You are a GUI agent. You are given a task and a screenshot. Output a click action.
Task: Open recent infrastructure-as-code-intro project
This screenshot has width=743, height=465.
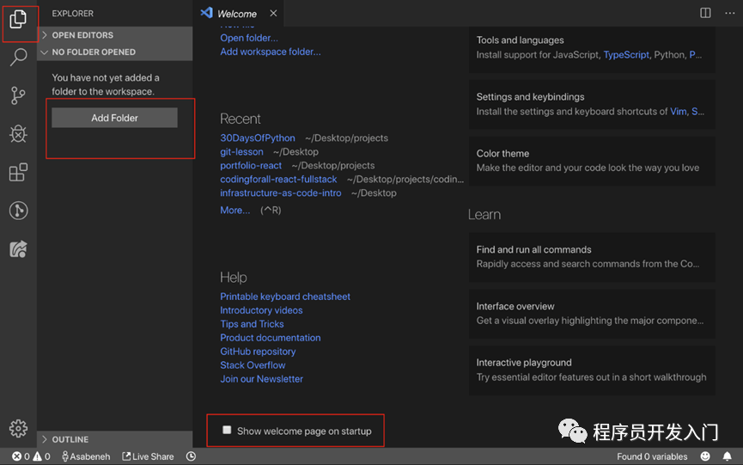281,193
